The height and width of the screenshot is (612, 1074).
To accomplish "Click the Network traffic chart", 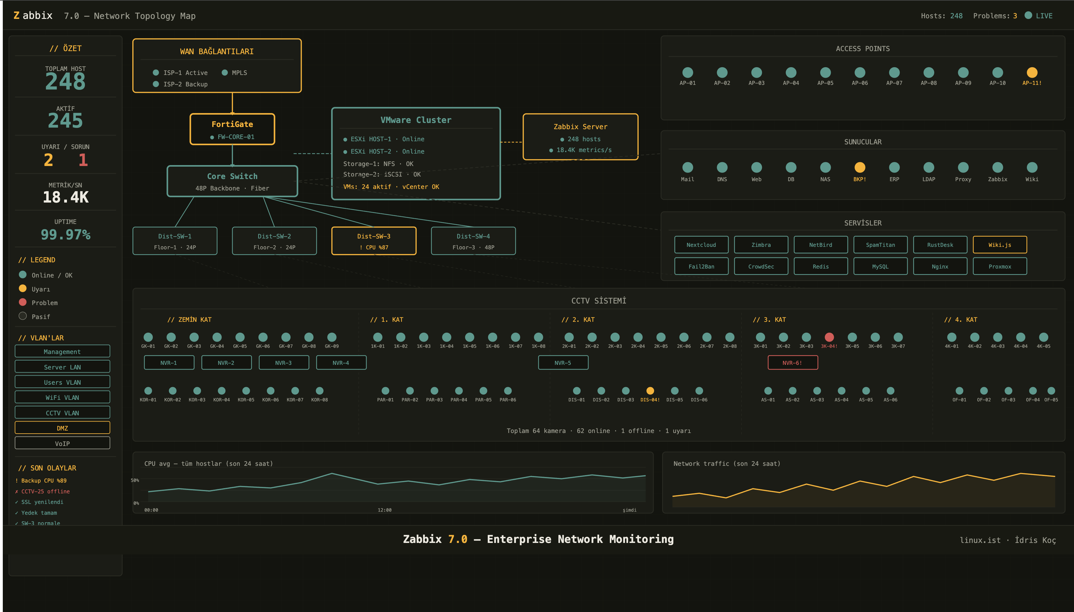I will pos(864,483).
